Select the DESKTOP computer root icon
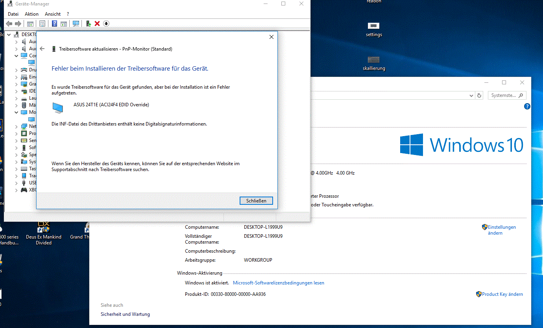543x328 pixels. point(17,35)
